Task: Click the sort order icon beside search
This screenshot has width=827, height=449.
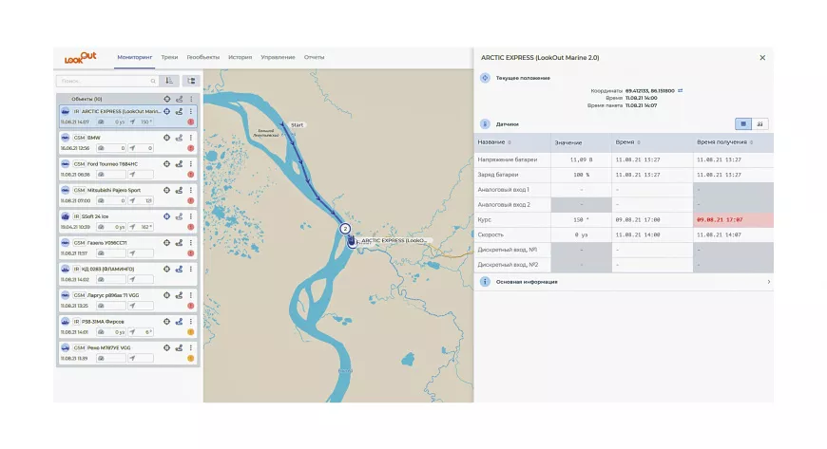Action: [169, 81]
